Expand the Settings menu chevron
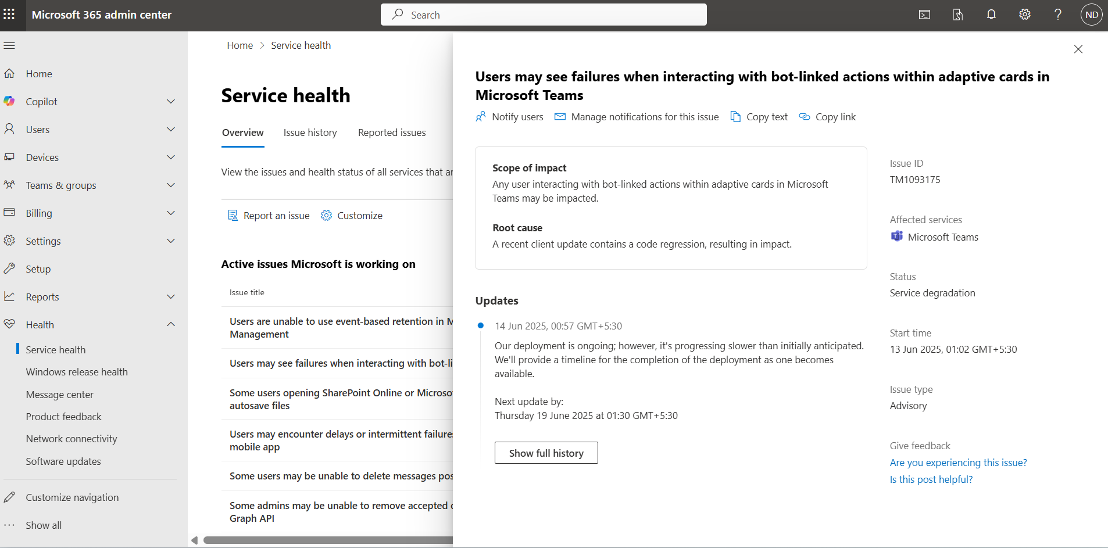Viewport: 1108px width, 548px height. point(171,241)
